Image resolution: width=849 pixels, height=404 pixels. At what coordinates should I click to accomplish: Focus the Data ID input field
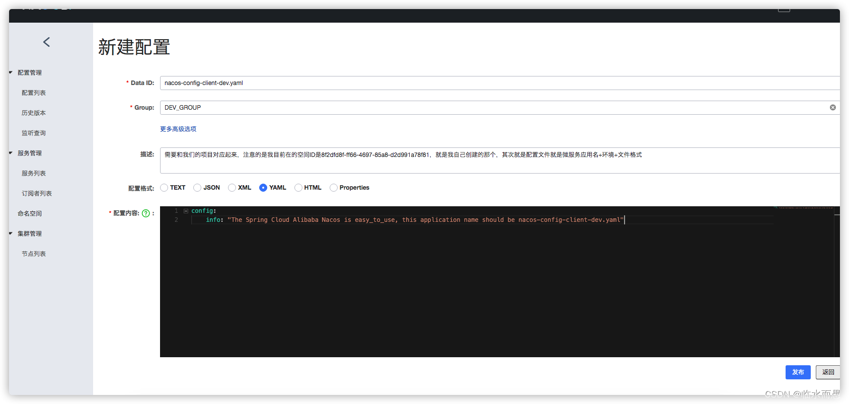(x=500, y=83)
